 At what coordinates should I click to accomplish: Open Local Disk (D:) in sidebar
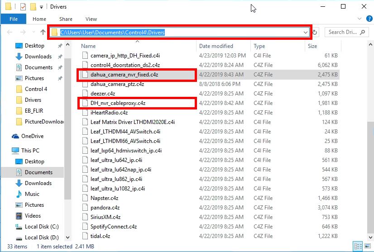pyautogui.click(x=42, y=238)
